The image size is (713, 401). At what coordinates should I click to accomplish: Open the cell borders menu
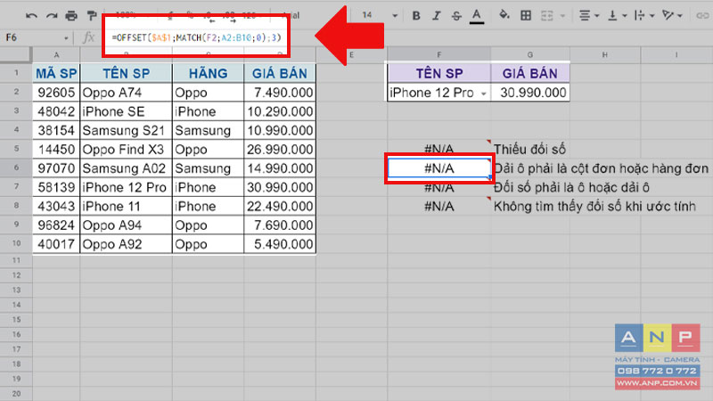526,16
